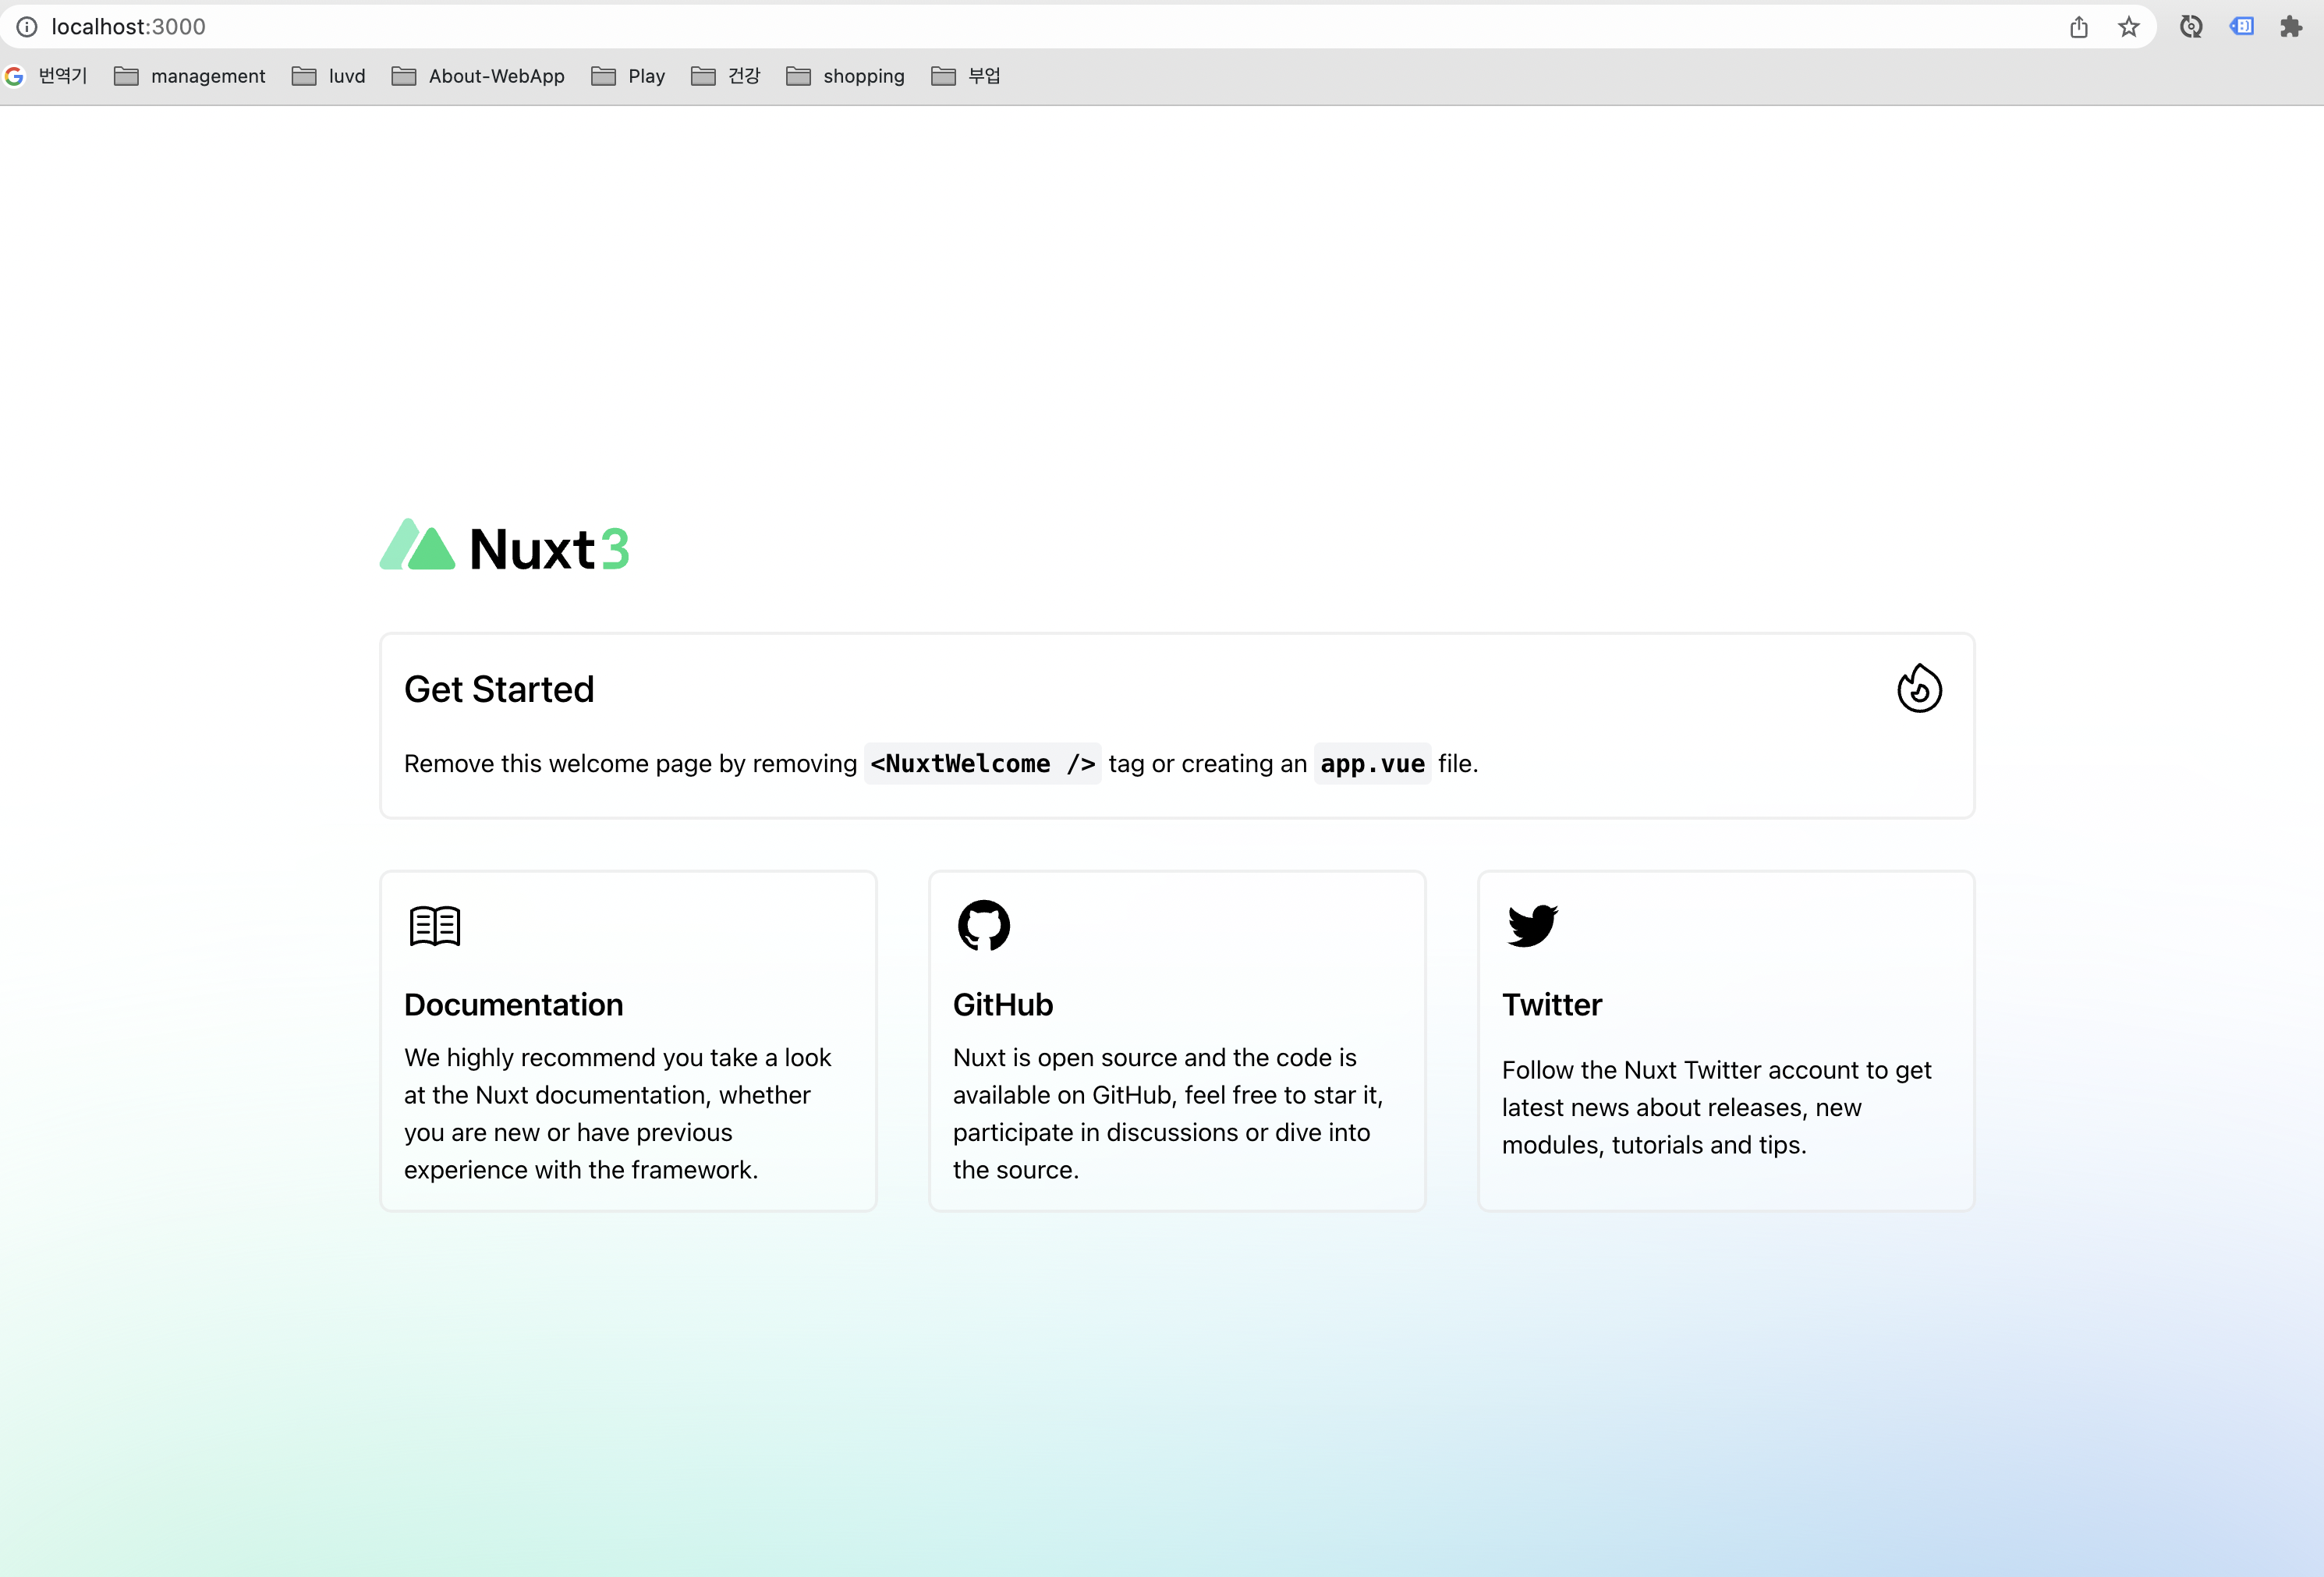
Task: Click the share page icon
Action: point(2079,27)
